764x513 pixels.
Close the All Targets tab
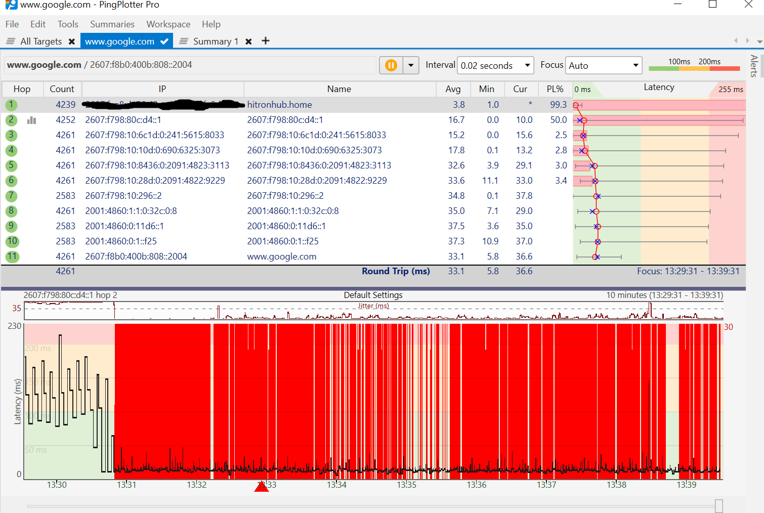72,41
